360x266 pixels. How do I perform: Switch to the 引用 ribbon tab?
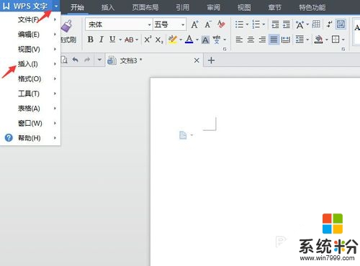pos(183,7)
